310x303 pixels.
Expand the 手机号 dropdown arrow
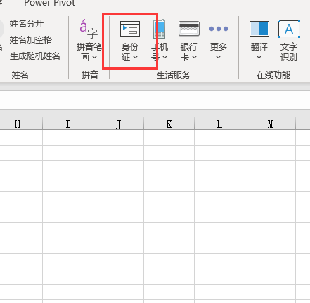coord(164,57)
